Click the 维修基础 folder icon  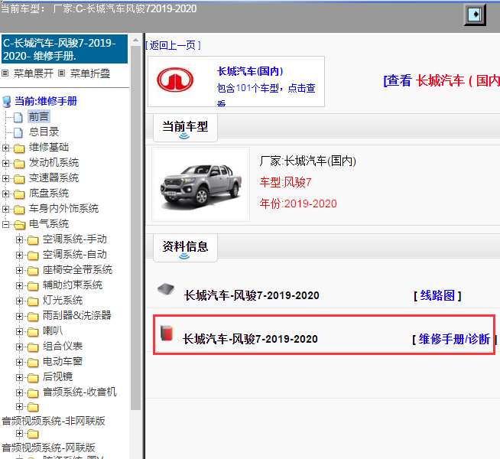(x=19, y=148)
